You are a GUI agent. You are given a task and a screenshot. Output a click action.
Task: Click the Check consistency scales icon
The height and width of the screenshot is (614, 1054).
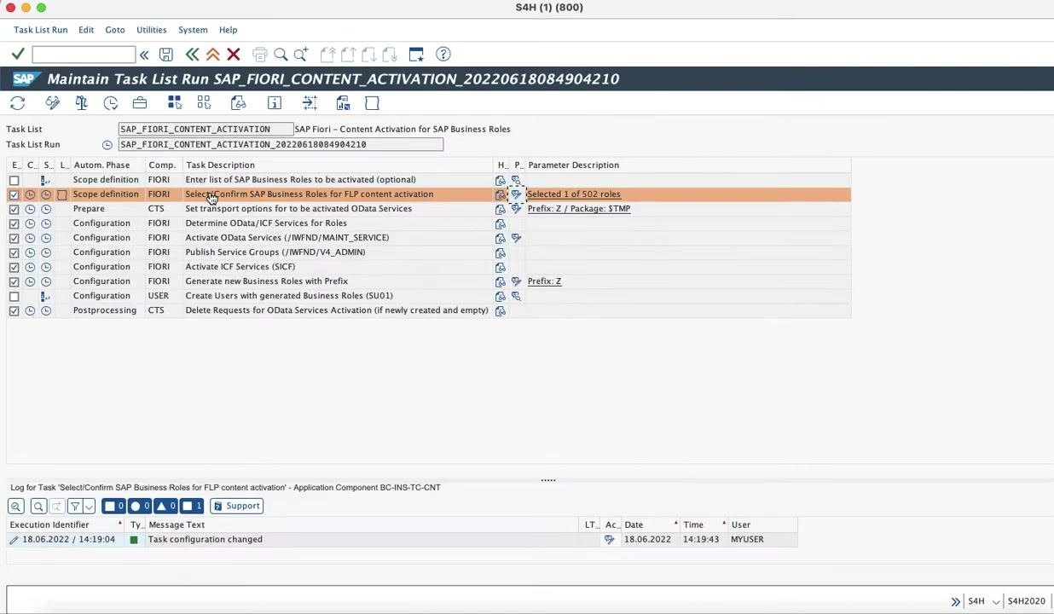pyautogui.click(x=82, y=103)
